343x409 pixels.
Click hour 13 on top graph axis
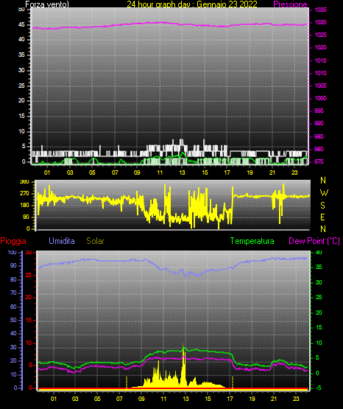(182, 172)
